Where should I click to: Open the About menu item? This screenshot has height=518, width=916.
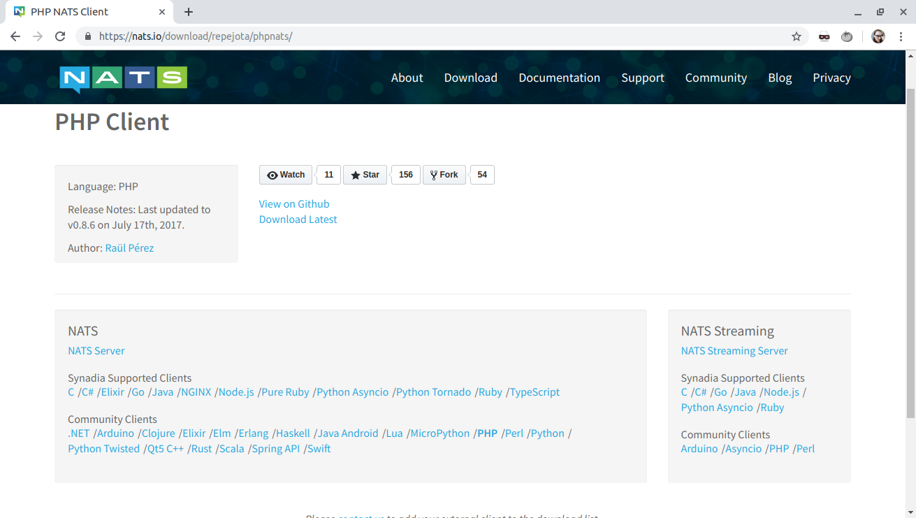tap(407, 78)
